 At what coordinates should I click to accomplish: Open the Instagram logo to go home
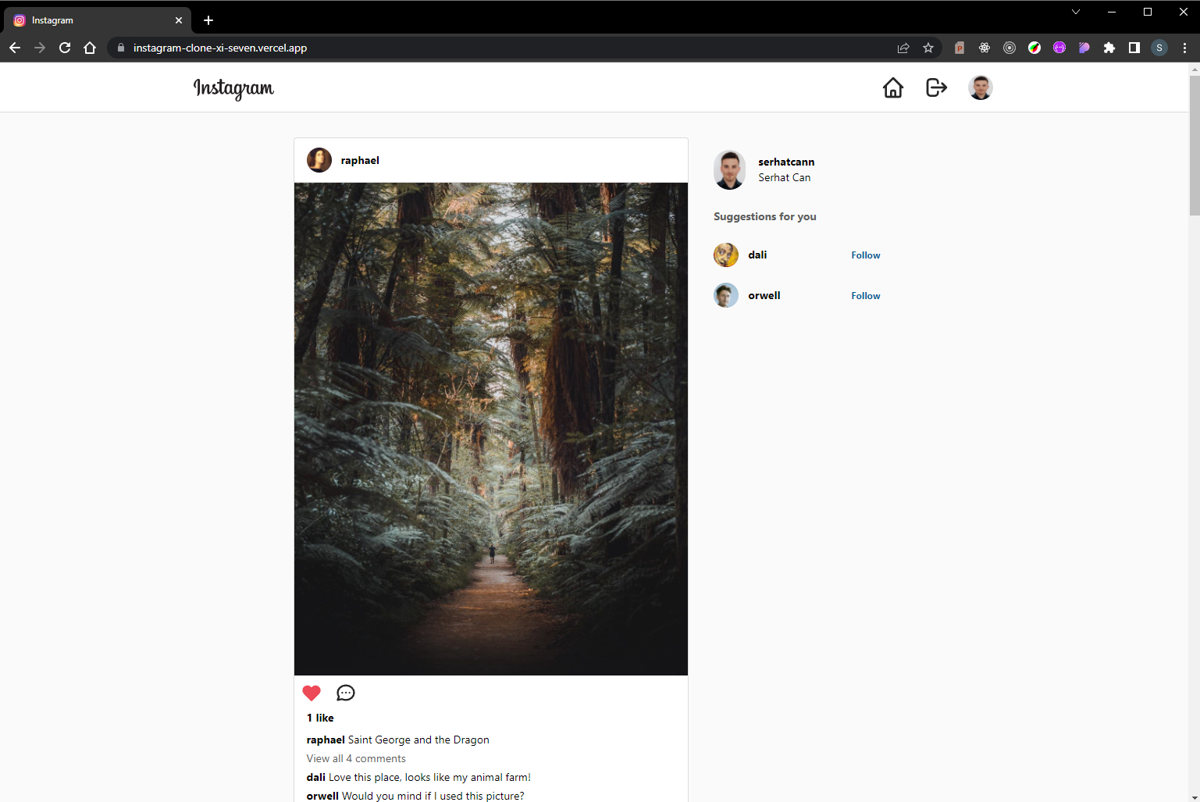(x=233, y=88)
